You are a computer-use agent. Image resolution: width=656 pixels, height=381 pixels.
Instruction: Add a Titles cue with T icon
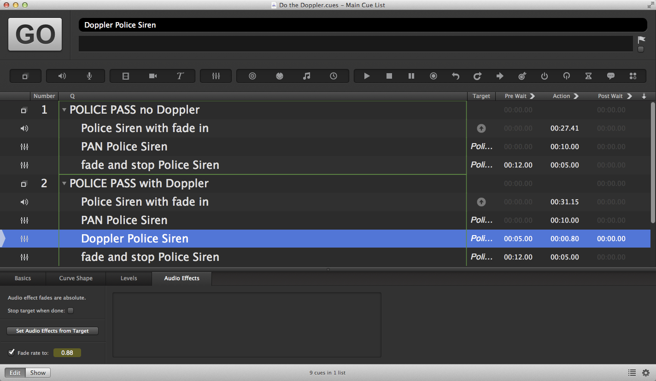point(180,76)
